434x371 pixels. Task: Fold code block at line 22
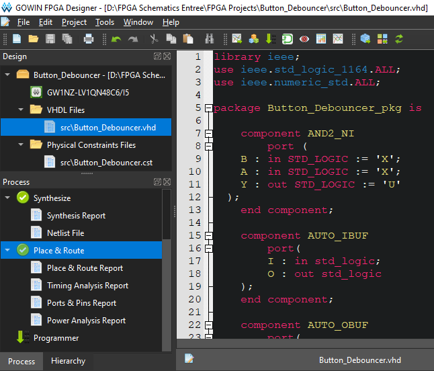(209, 325)
